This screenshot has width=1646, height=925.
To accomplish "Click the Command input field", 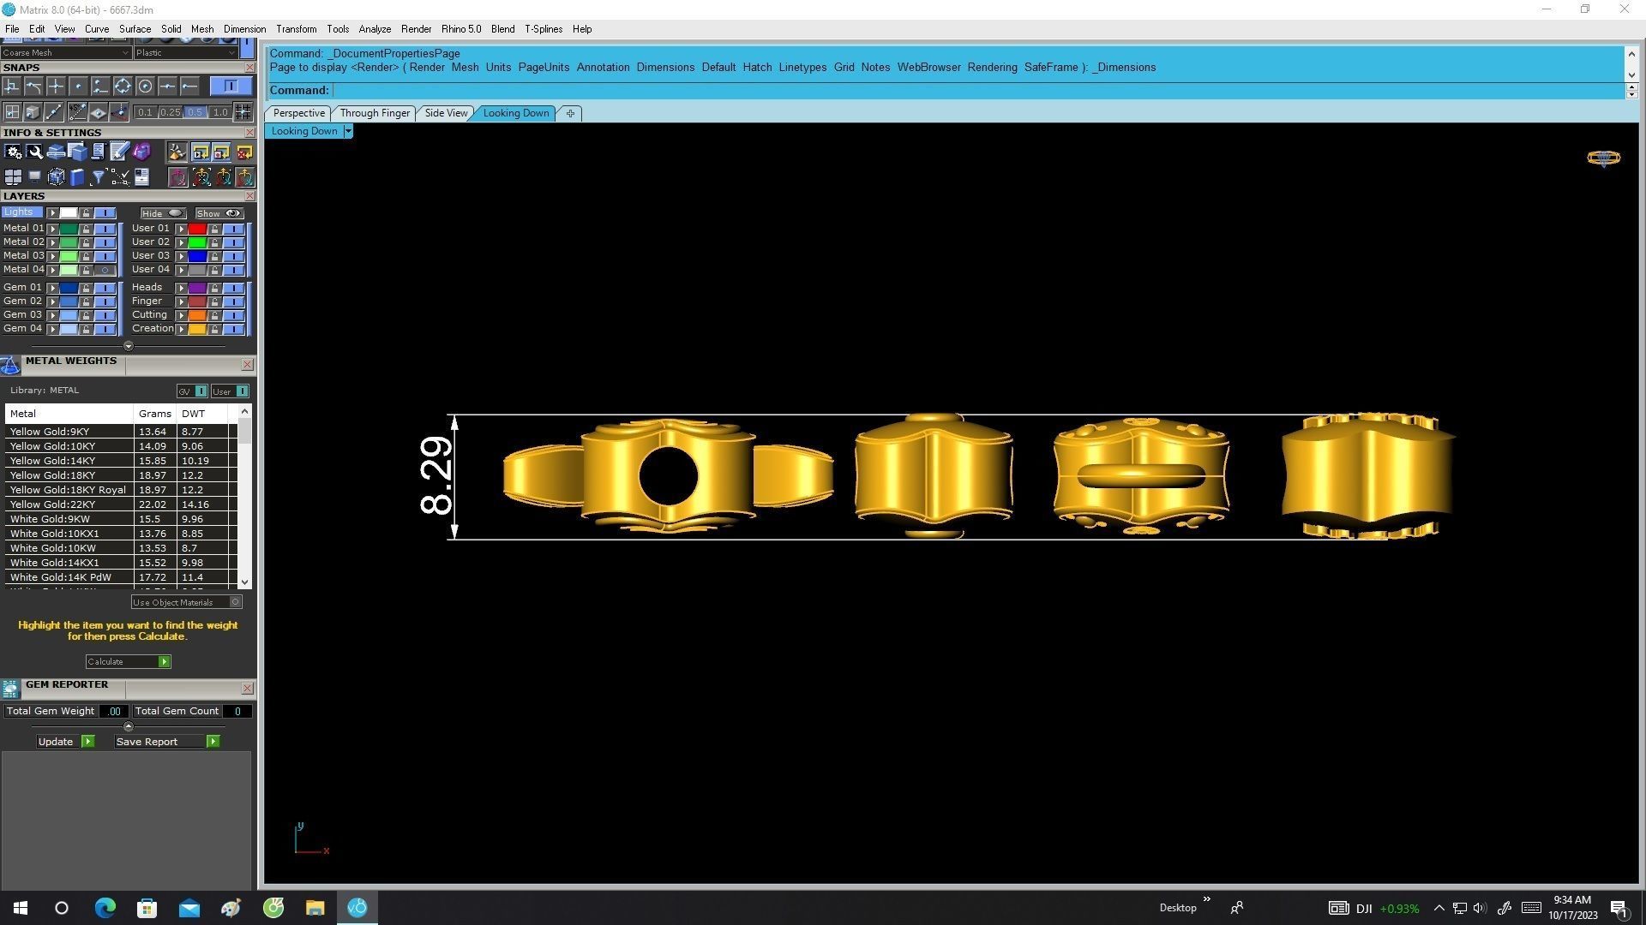I will coord(977,91).
